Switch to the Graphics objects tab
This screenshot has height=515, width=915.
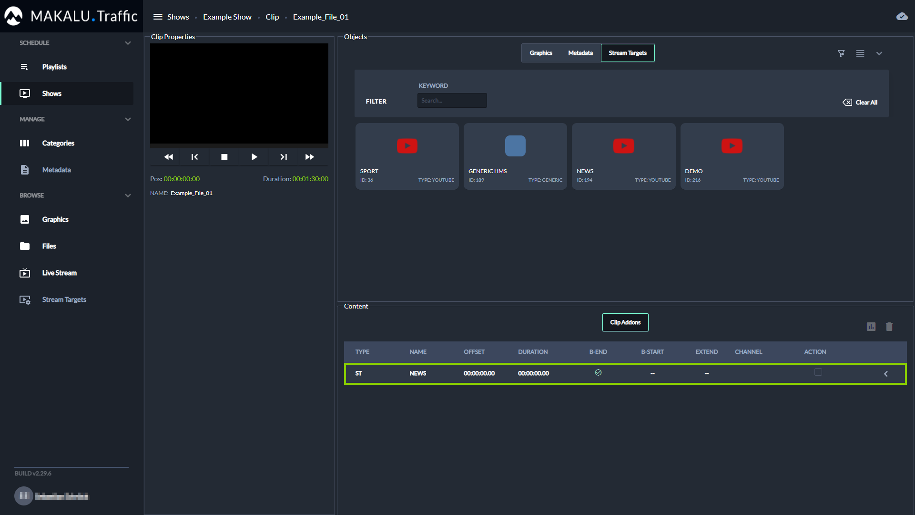(x=541, y=53)
